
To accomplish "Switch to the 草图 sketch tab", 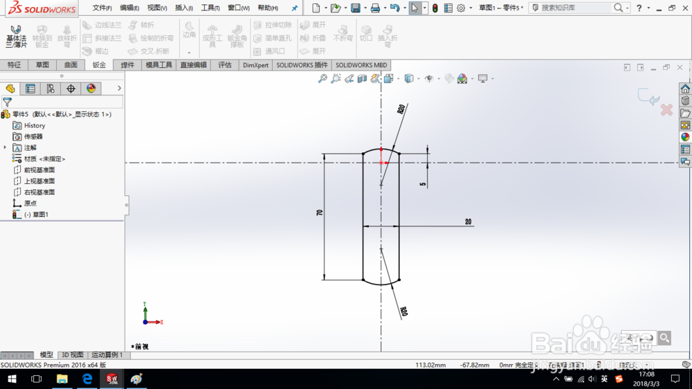I will 42,65.
